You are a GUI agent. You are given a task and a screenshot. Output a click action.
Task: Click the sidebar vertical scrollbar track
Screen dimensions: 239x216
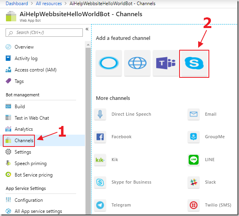tap(88, 131)
